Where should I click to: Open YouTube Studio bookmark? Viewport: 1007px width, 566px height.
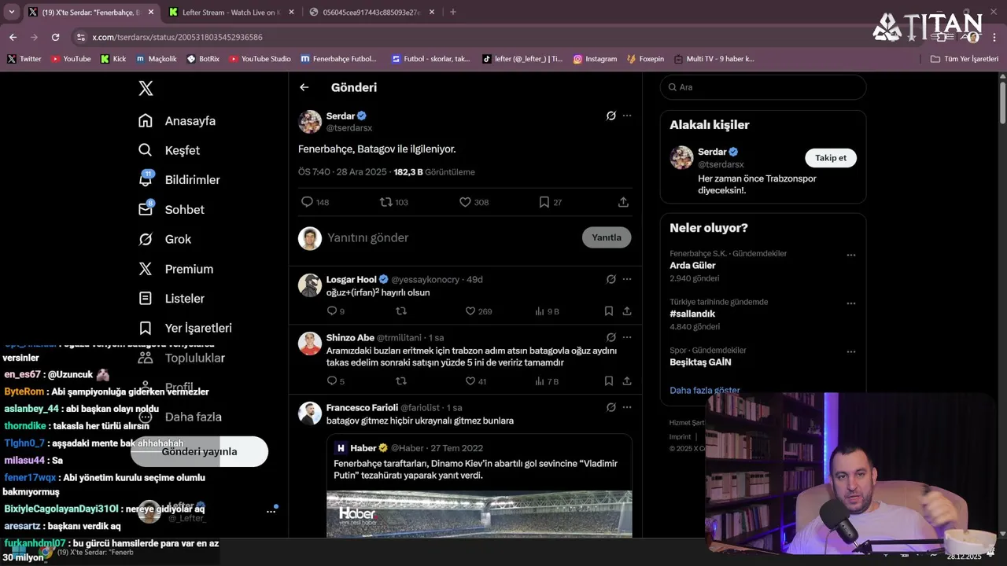(x=260, y=59)
